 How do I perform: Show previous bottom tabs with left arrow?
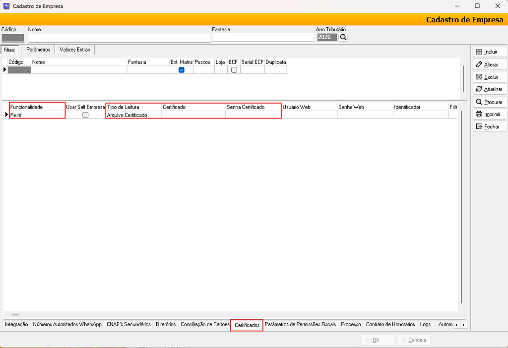point(456,325)
